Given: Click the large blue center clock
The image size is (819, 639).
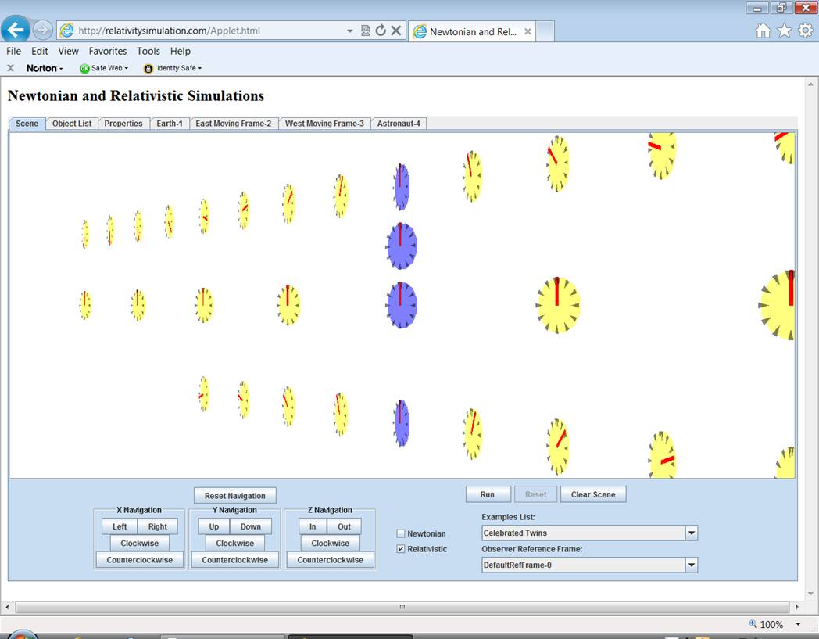Looking at the screenshot, I should (401, 305).
